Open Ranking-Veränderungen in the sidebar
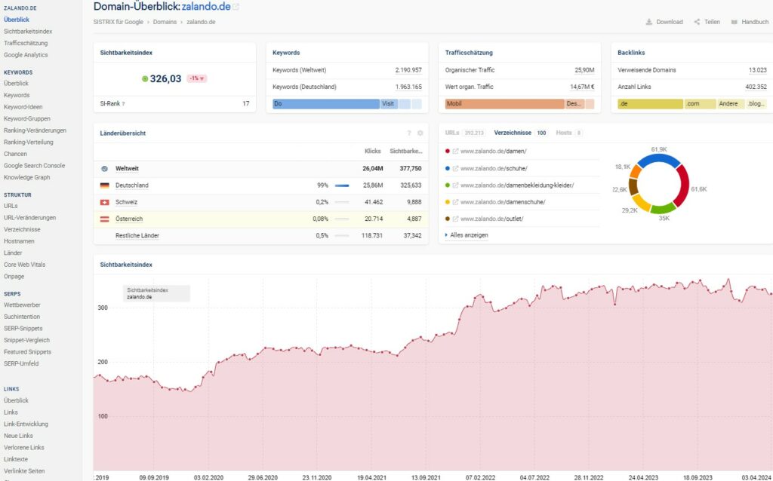This screenshot has height=481, width=773. click(34, 130)
